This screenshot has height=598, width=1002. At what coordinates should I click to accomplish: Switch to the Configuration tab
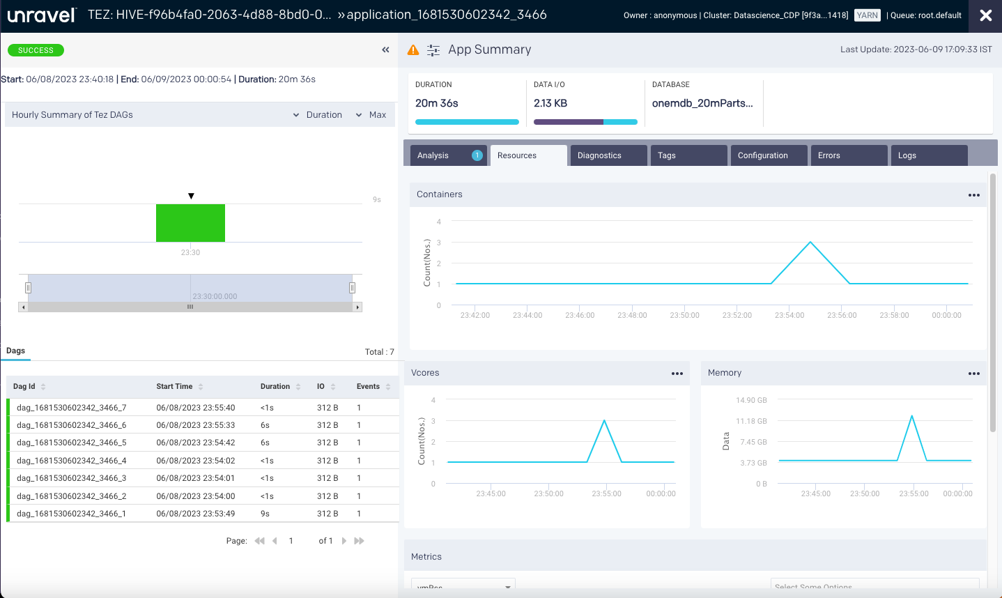(769, 155)
